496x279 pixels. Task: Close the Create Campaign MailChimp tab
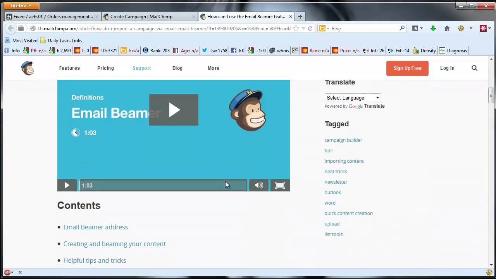tap(194, 17)
